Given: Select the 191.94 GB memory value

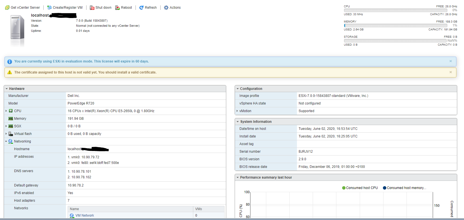Looking at the screenshot, I should pos(76,119).
